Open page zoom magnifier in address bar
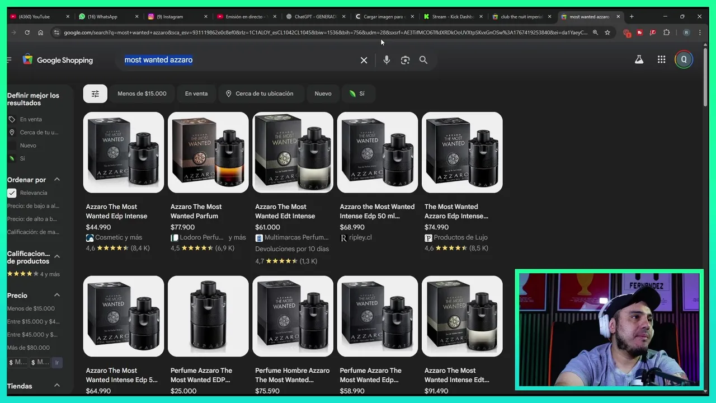Image resolution: width=716 pixels, height=403 pixels. (595, 32)
